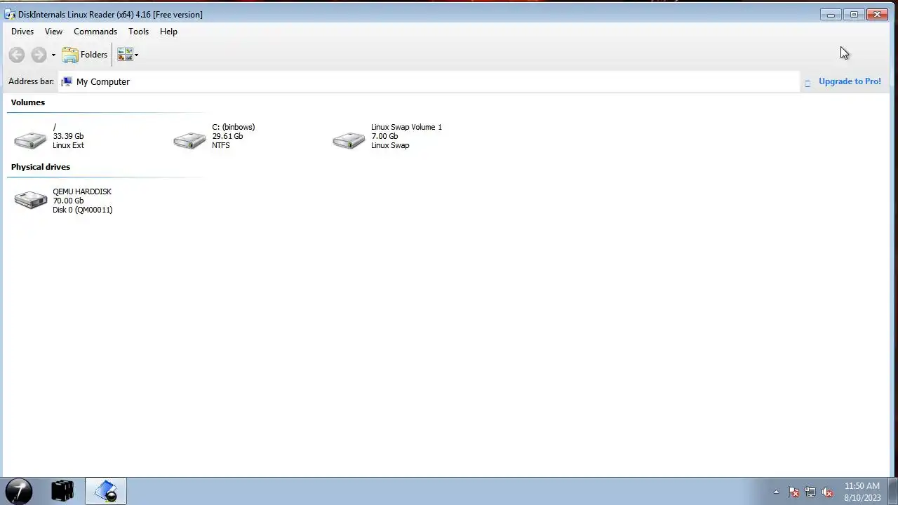Open the navigation history dropdown arrow

tap(53, 55)
